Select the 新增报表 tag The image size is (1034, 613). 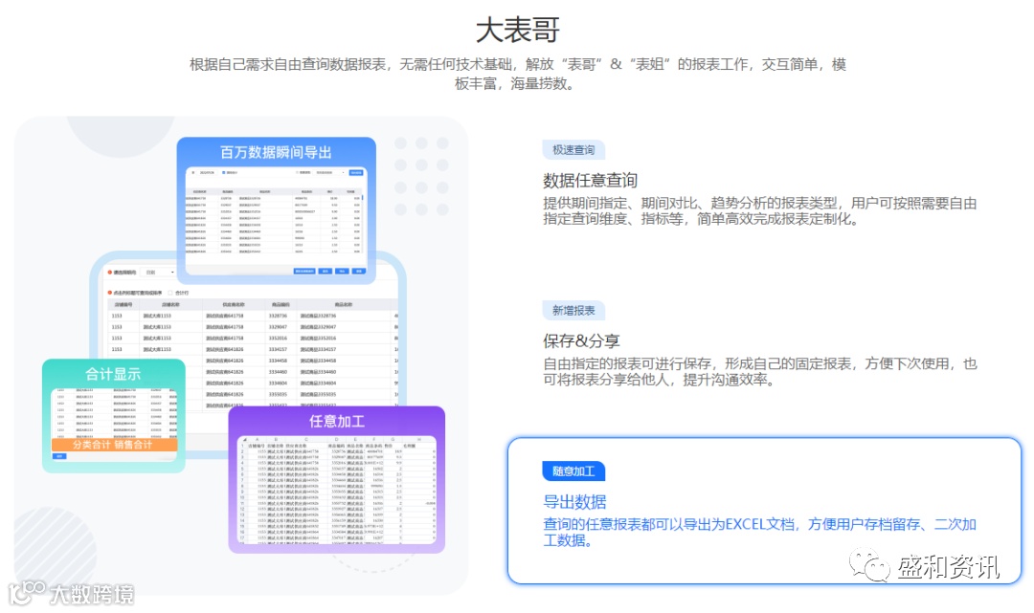(x=573, y=310)
